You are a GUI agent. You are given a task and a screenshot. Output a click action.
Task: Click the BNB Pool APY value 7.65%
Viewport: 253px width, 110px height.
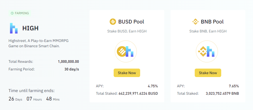[x=234, y=86]
